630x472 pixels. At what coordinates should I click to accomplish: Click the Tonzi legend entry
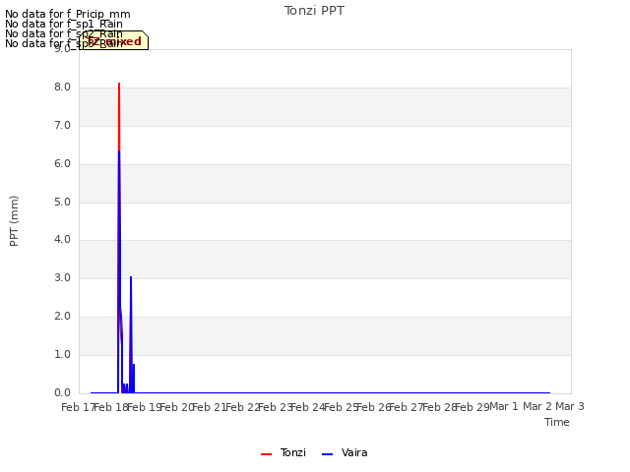283,452
